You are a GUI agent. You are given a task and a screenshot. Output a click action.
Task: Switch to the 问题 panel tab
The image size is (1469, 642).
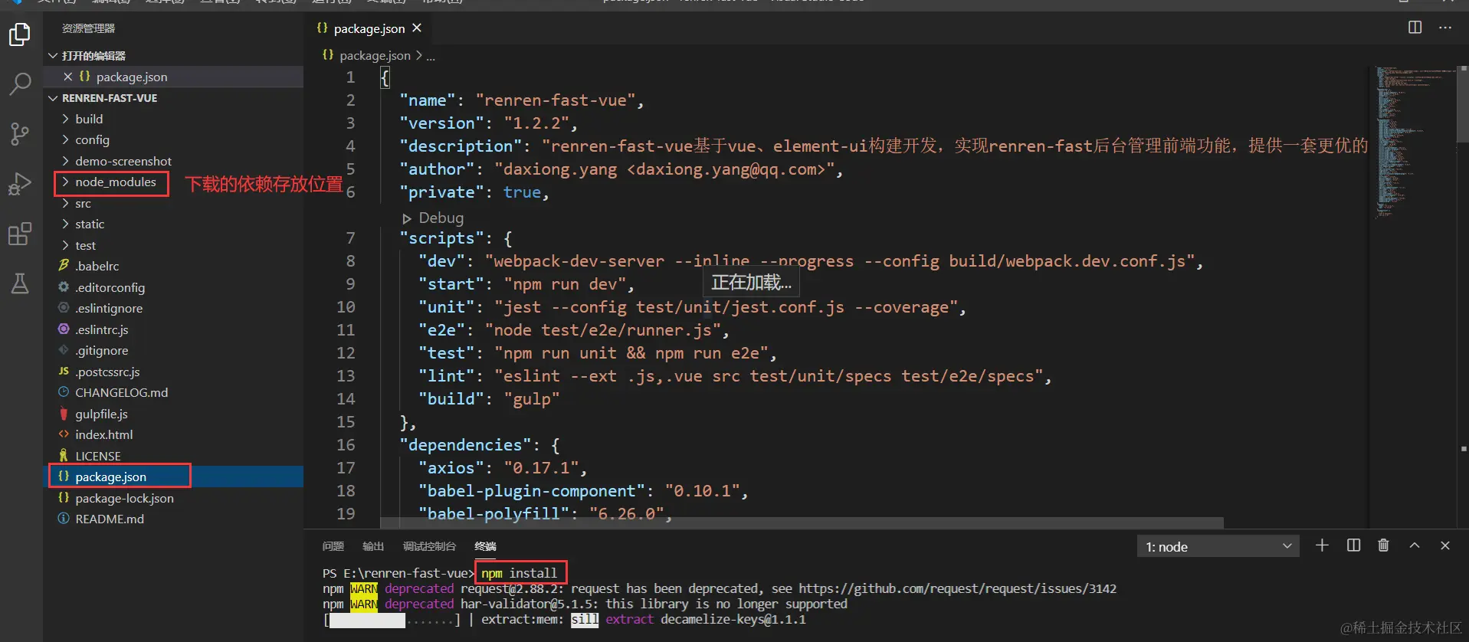333,546
